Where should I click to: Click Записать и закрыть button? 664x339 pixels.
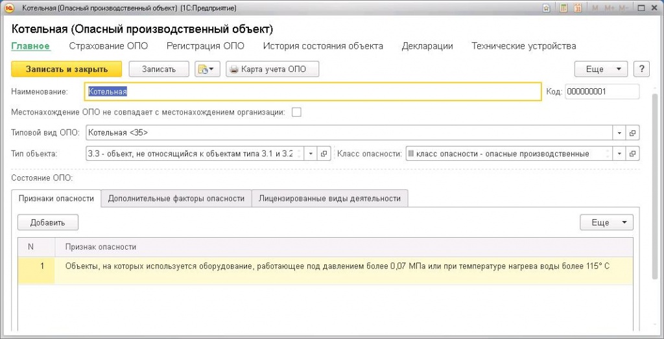(67, 69)
